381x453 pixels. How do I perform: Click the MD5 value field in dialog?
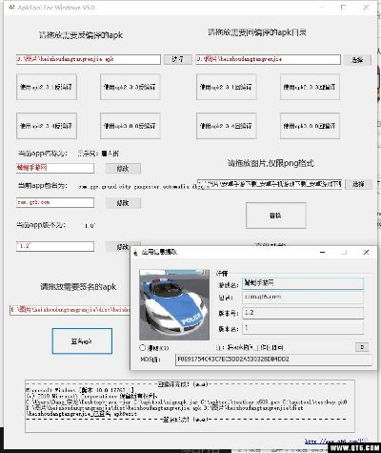(273, 360)
